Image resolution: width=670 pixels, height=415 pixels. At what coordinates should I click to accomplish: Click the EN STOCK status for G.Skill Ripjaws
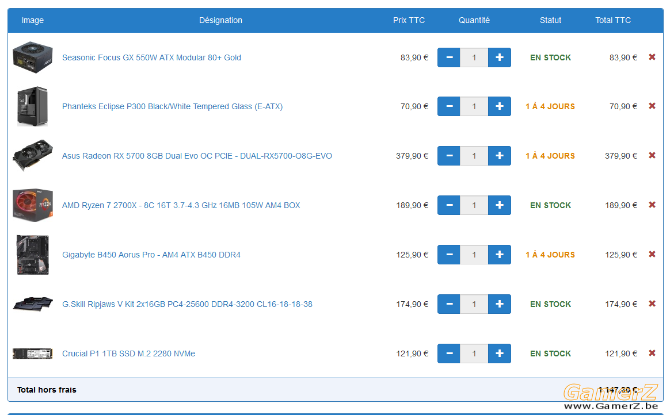tap(550, 304)
